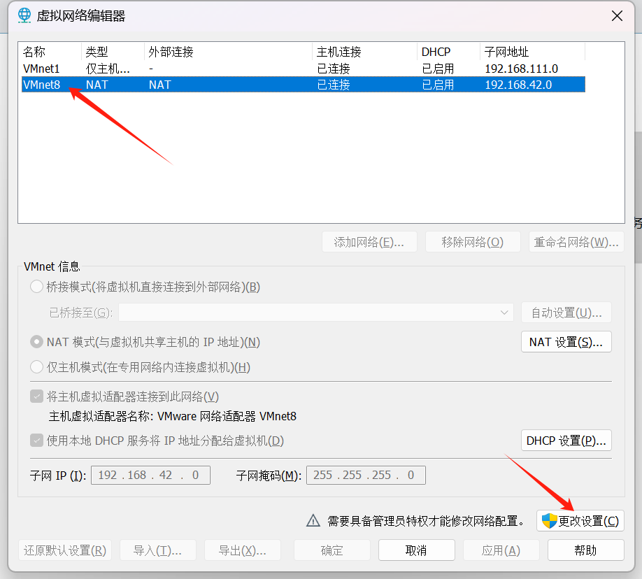Click the globe icon in the title bar
This screenshot has width=642, height=579.
[24, 15]
